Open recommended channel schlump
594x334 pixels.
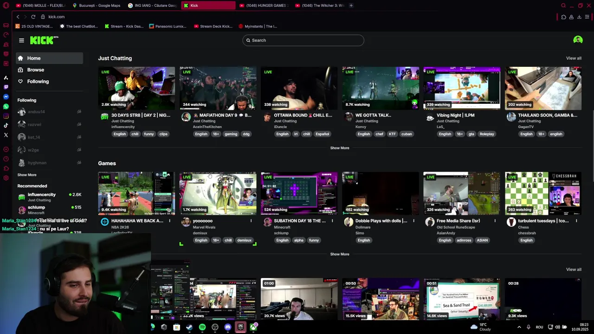pyautogui.click(x=49, y=210)
